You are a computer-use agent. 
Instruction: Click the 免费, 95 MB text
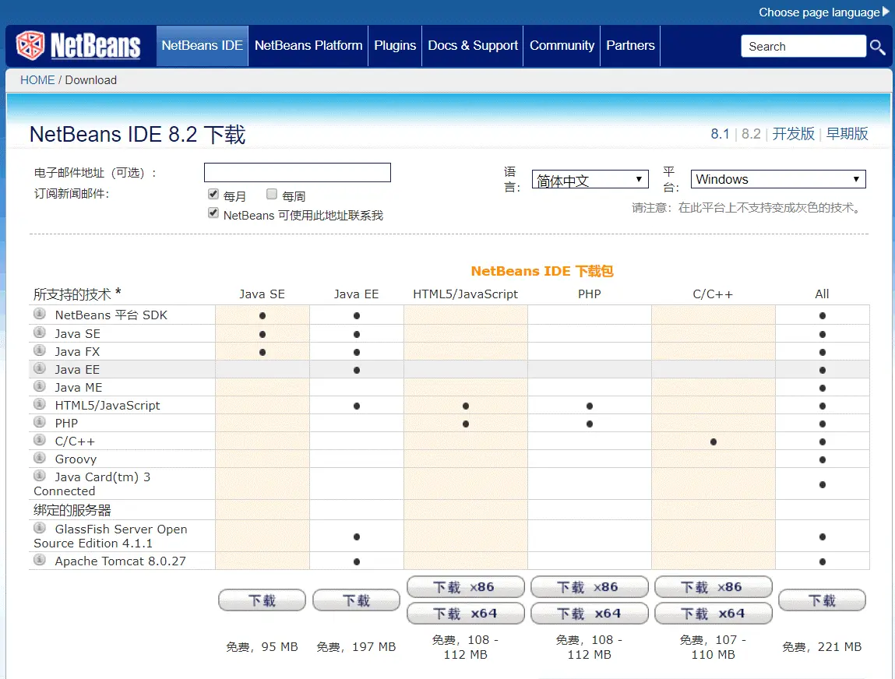[262, 647]
